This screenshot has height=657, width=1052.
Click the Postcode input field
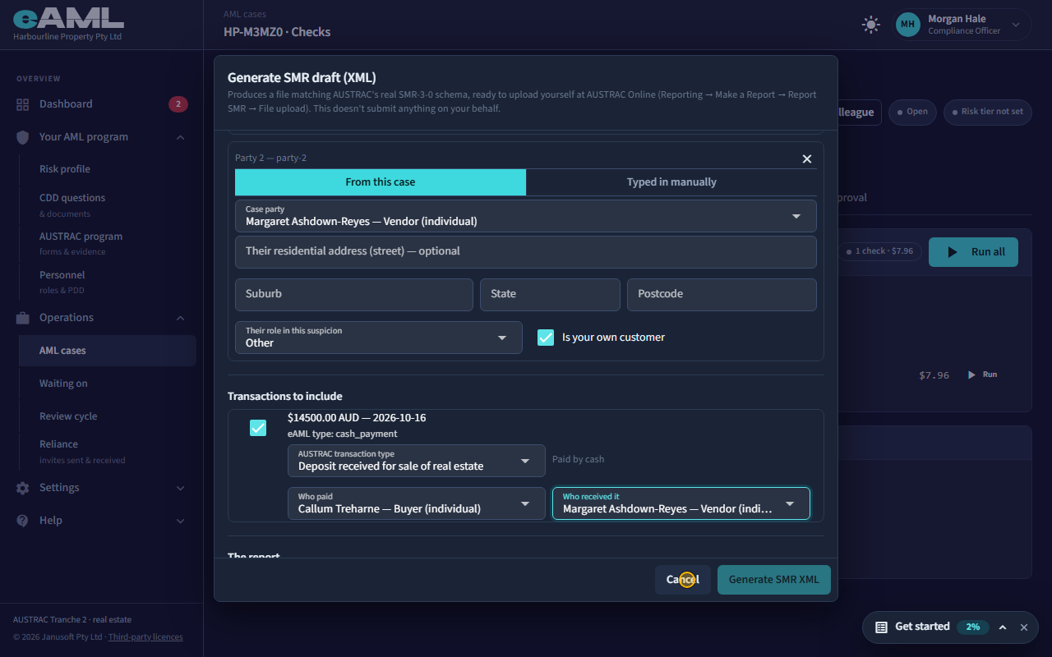click(722, 295)
